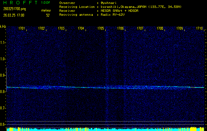Click the 1710 time marker

(199, 28)
